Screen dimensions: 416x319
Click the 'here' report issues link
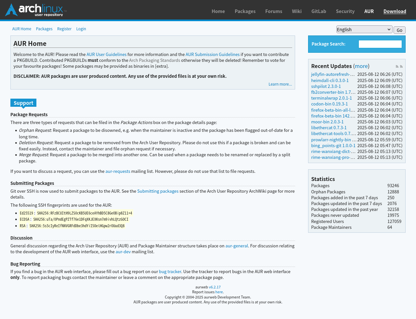[x=219, y=292]
